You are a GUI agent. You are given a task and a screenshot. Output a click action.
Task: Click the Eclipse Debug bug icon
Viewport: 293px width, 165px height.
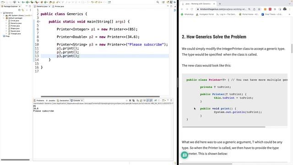click(23, 2)
